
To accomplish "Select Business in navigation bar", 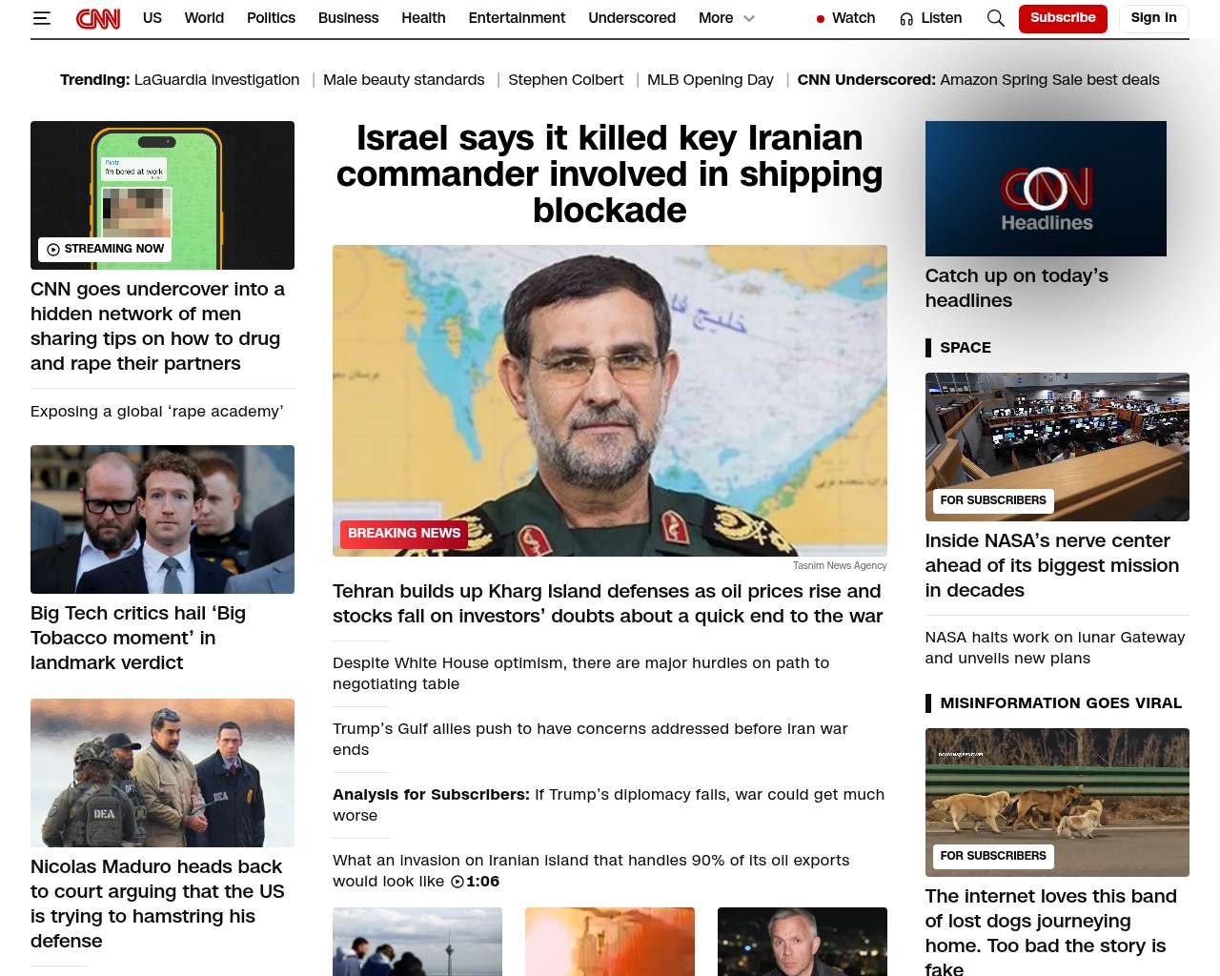I will (348, 18).
